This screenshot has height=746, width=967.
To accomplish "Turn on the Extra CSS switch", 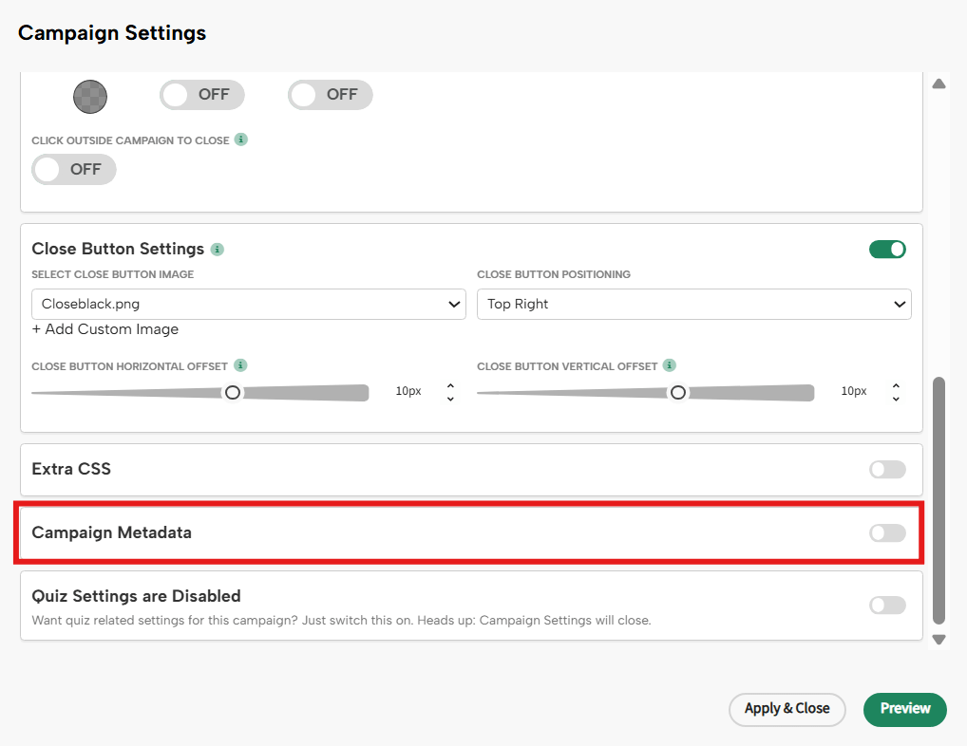I will pyautogui.click(x=886, y=469).
